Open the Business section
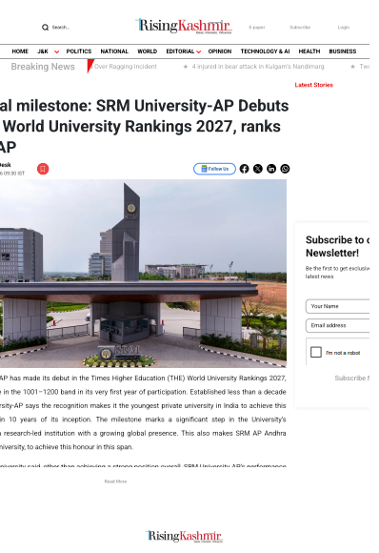This screenshot has width=379, height=553. tap(343, 51)
